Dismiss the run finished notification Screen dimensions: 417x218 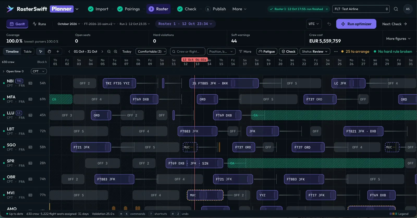[x=327, y=9]
